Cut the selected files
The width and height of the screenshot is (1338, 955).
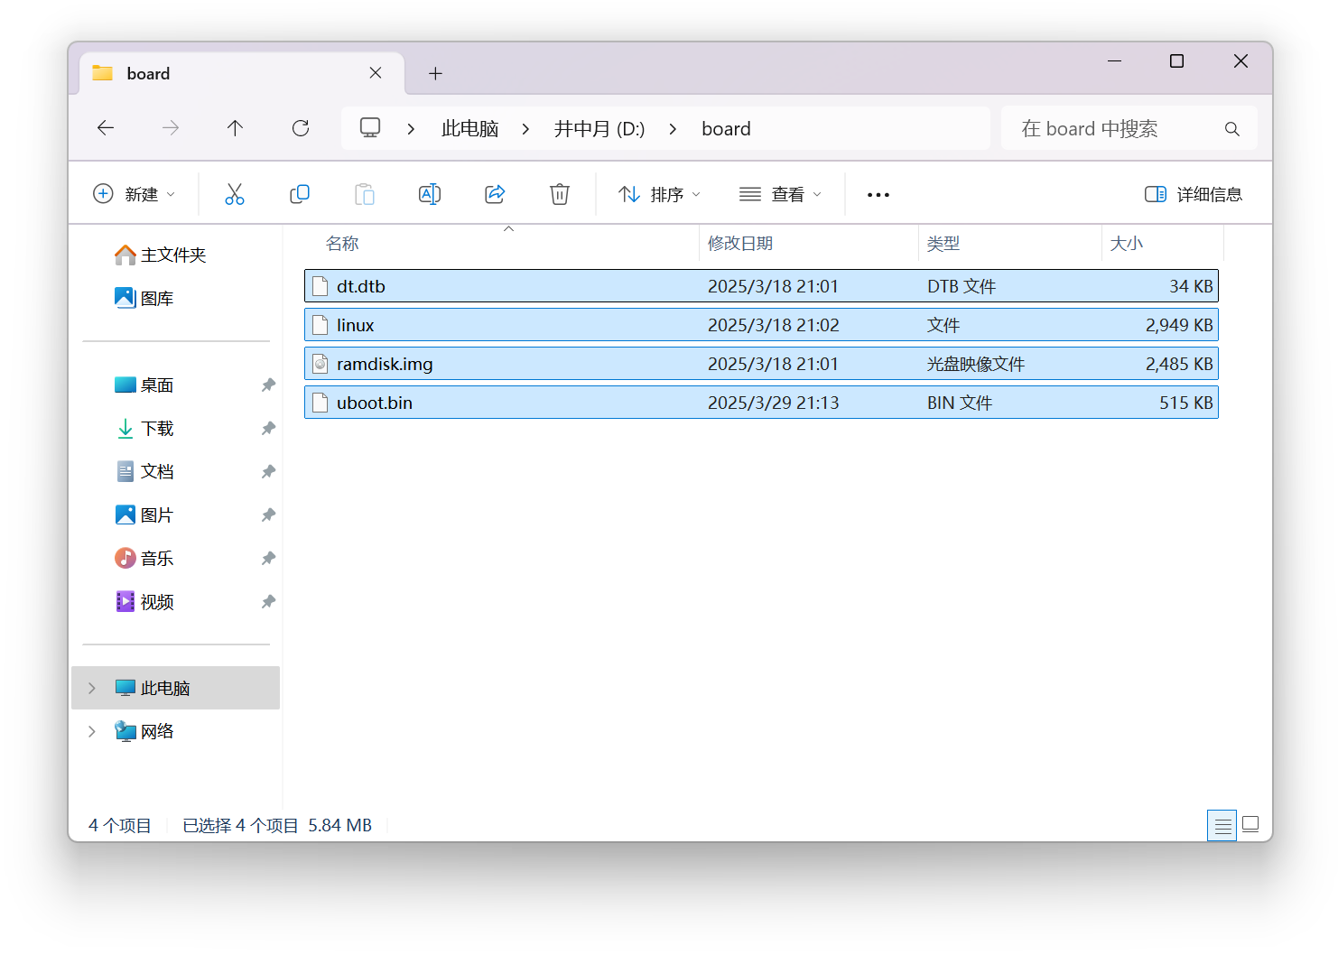(x=235, y=193)
